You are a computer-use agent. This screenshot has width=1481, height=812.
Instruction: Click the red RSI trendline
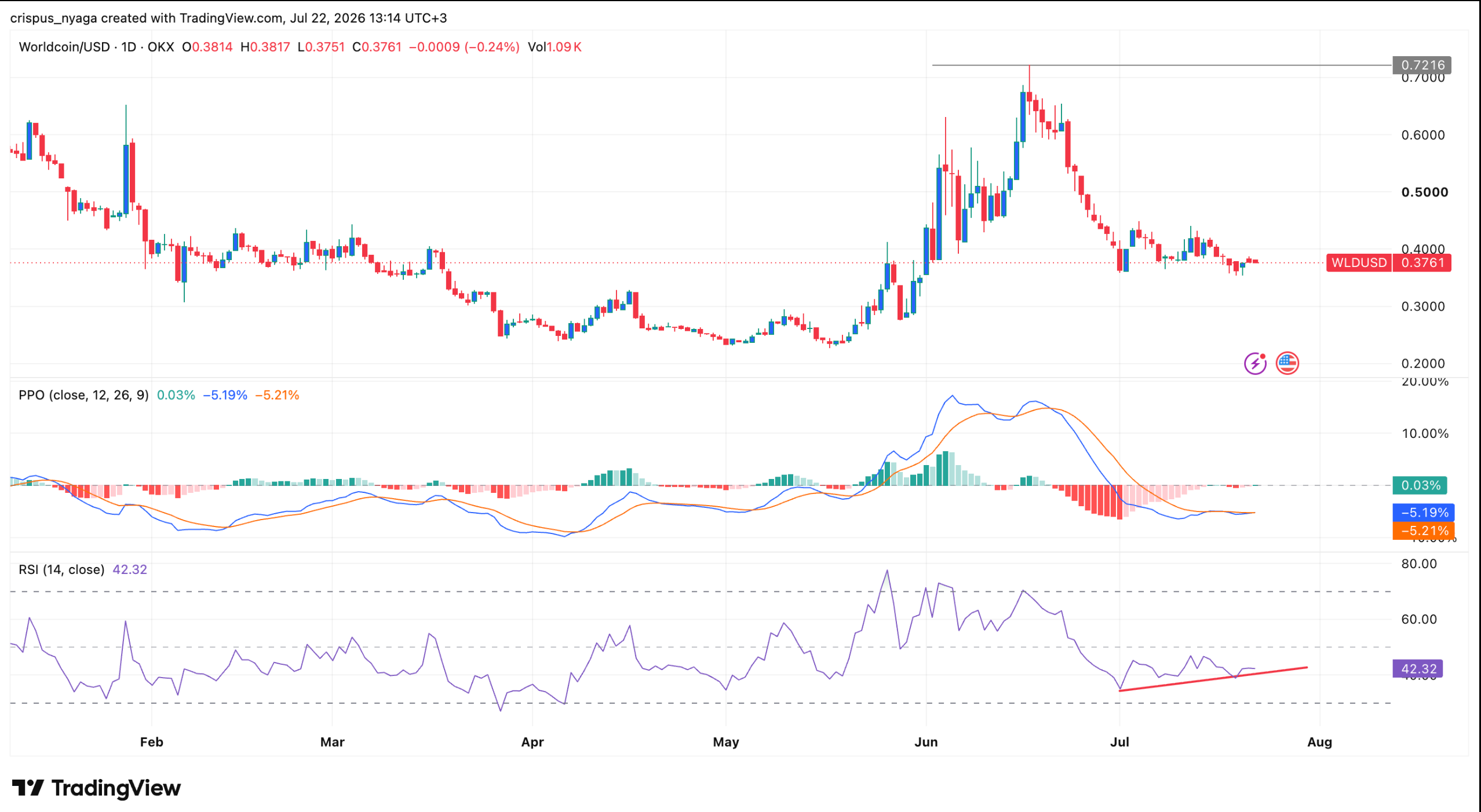pos(1213,679)
